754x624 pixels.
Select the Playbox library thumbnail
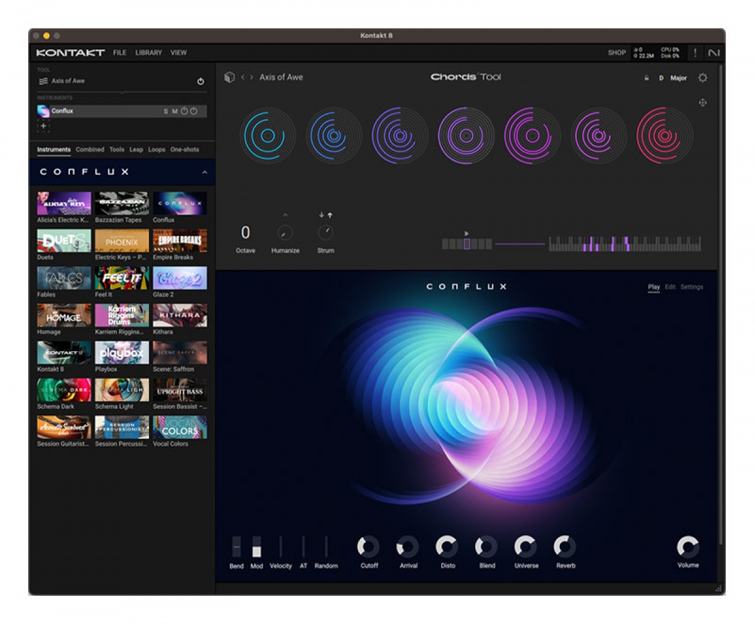click(x=122, y=353)
